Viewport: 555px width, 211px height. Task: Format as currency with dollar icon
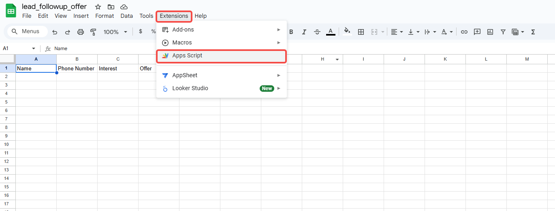click(141, 32)
